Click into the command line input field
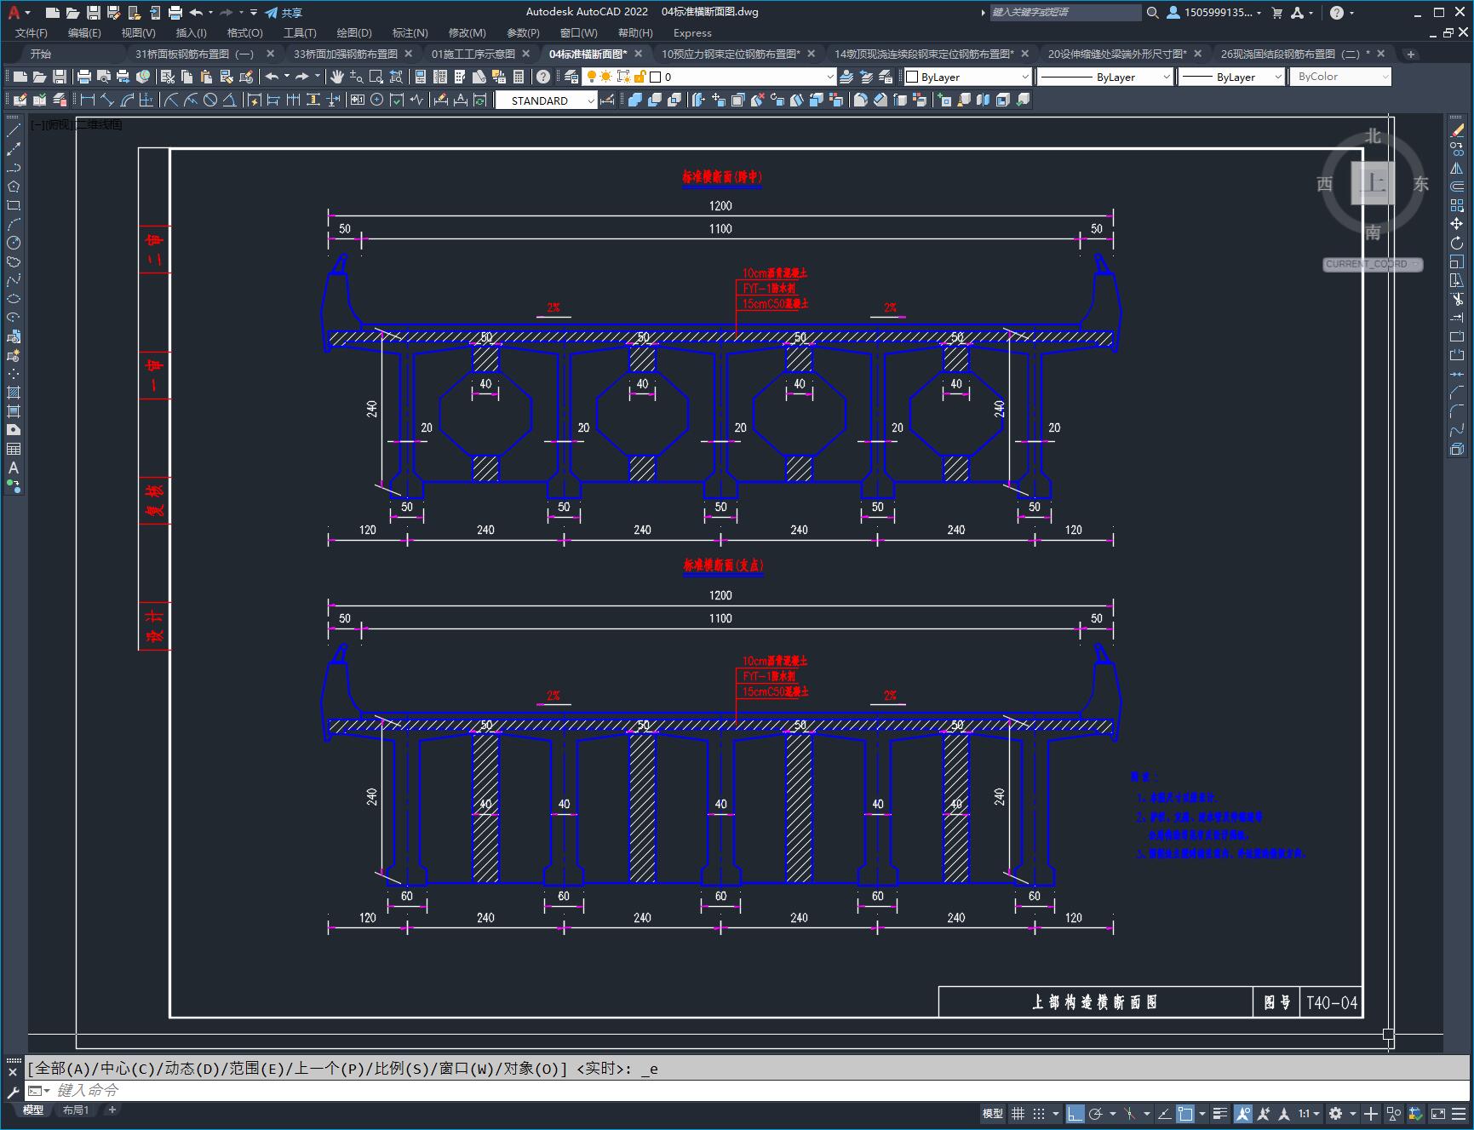Screen dimensions: 1474x1130 [x=749, y=1090]
